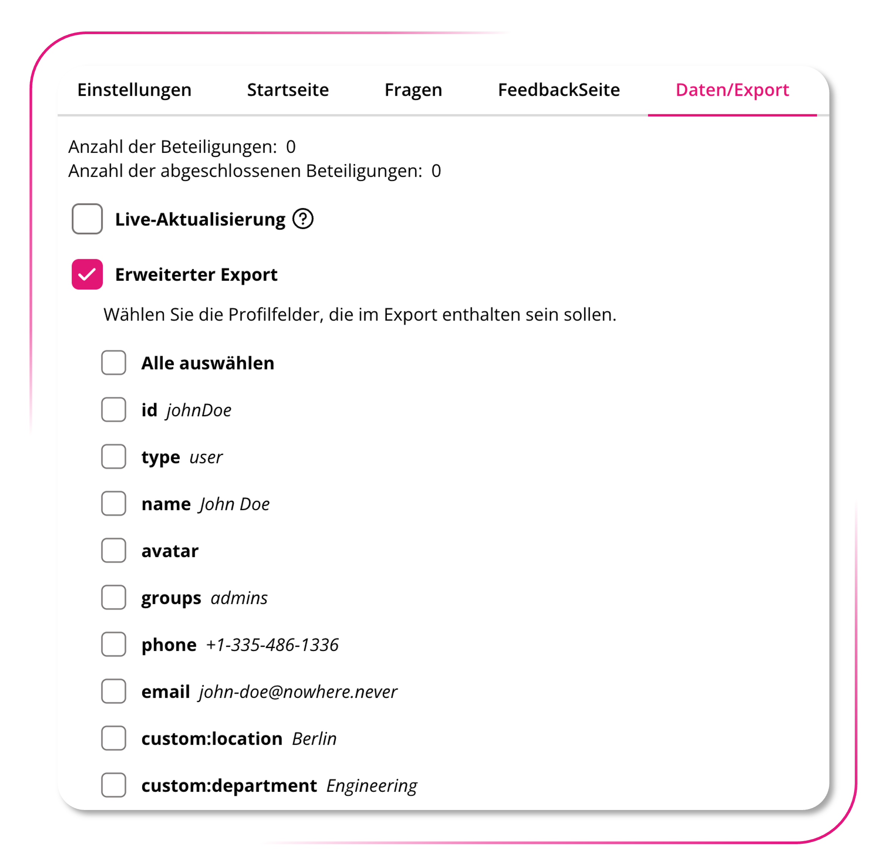Switch to the Startseite tab

click(288, 90)
